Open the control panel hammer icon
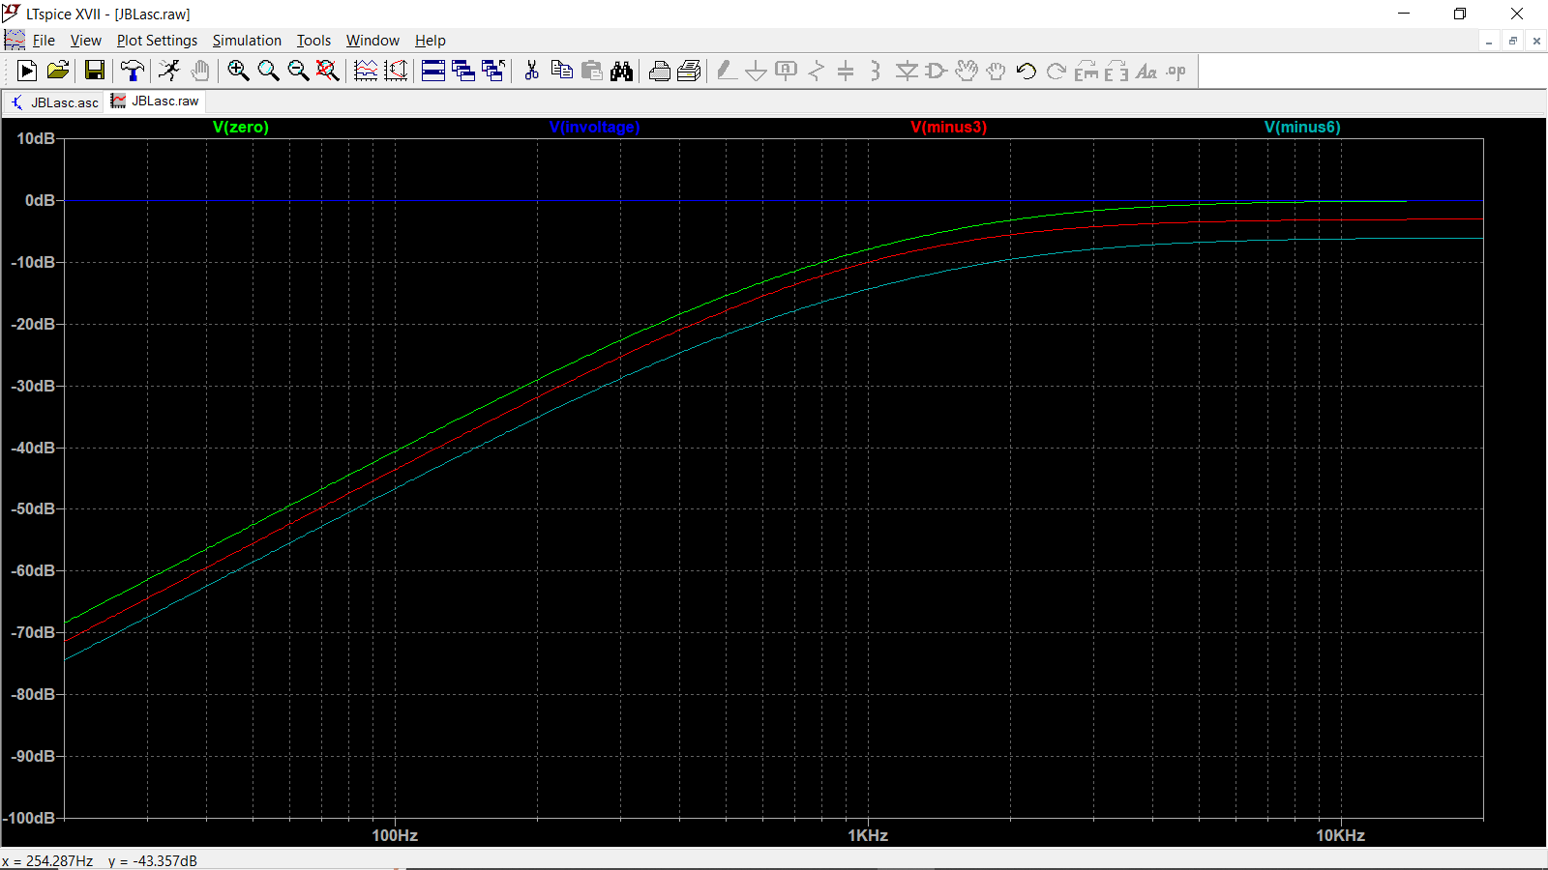The image size is (1548, 870). 132,71
